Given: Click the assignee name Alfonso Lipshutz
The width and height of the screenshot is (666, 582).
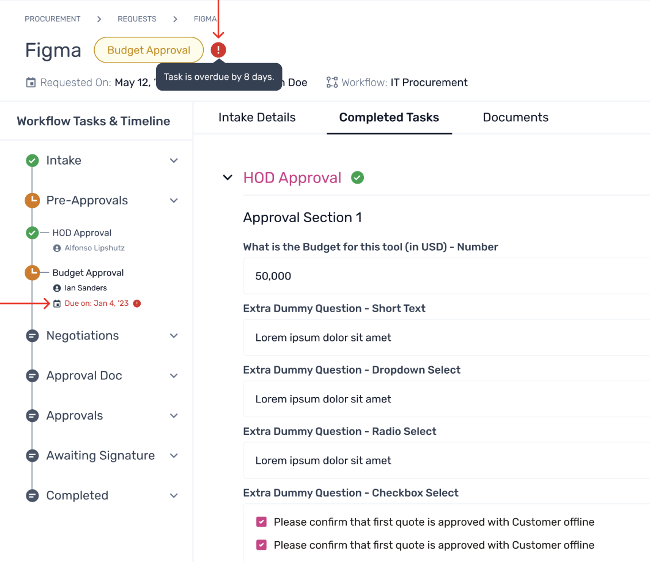Looking at the screenshot, I should tap(94, 249).
